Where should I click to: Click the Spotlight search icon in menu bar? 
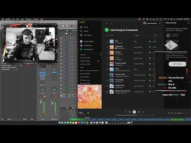(168, 19)
